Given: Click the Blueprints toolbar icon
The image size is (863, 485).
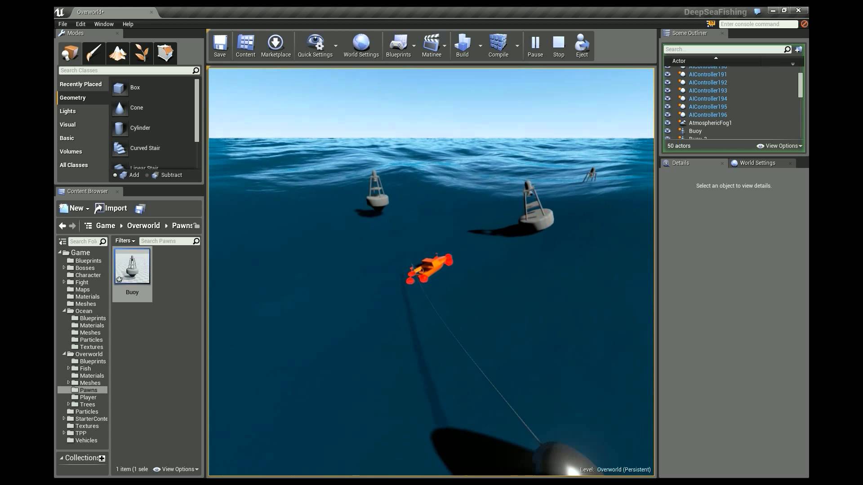Looking at the screenshot, I should click(x=398, y=46).
